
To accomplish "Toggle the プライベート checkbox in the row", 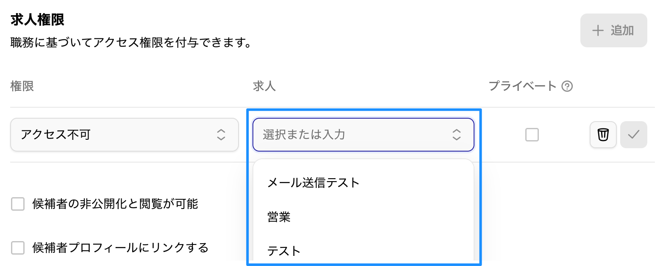I will point(532,135).
